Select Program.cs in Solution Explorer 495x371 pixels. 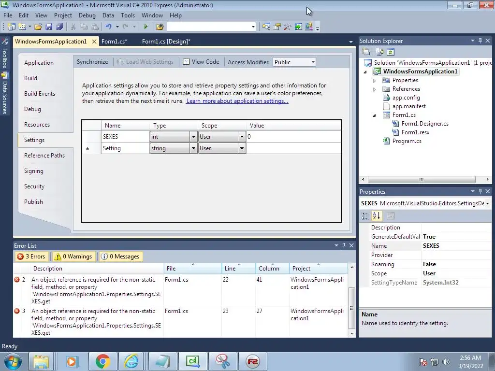(x=407, y=141)
